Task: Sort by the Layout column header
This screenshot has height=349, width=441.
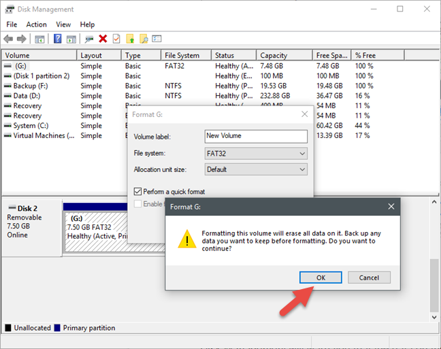Action: click(99, 55)
